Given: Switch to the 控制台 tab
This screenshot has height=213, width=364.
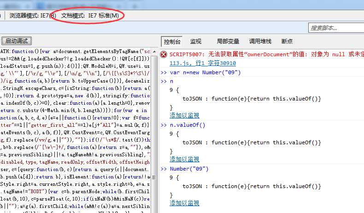Looking at the screenshot, I should click(172, 41).
